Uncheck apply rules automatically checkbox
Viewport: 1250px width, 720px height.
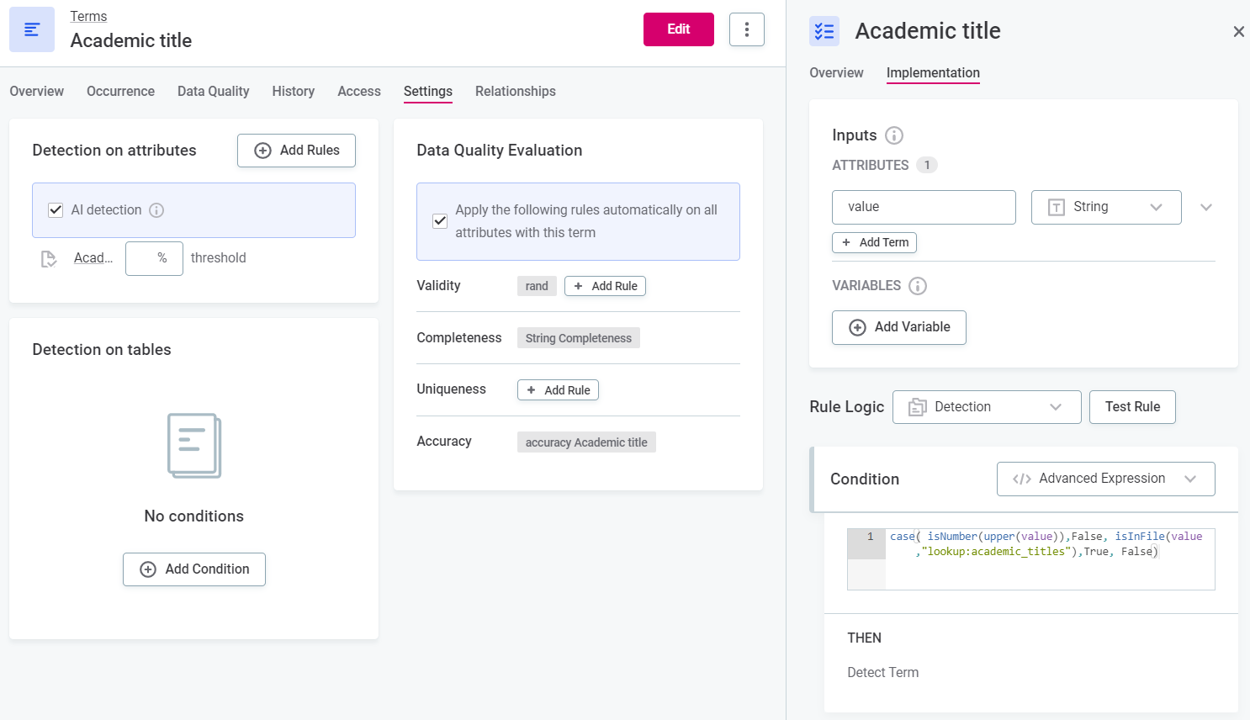[440, 221]
